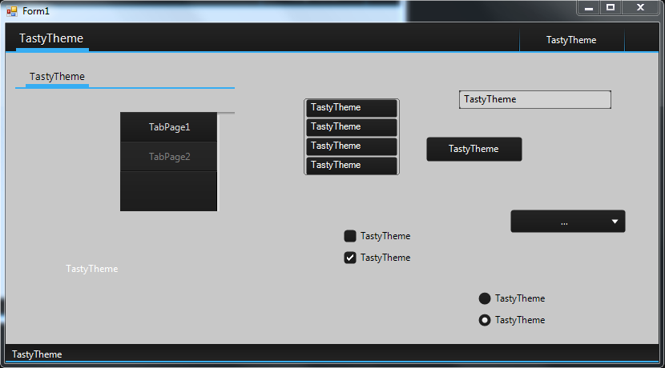Check the unchecked TastyTheme checkbox
665x368 pixels.
[x=350, y=236]
